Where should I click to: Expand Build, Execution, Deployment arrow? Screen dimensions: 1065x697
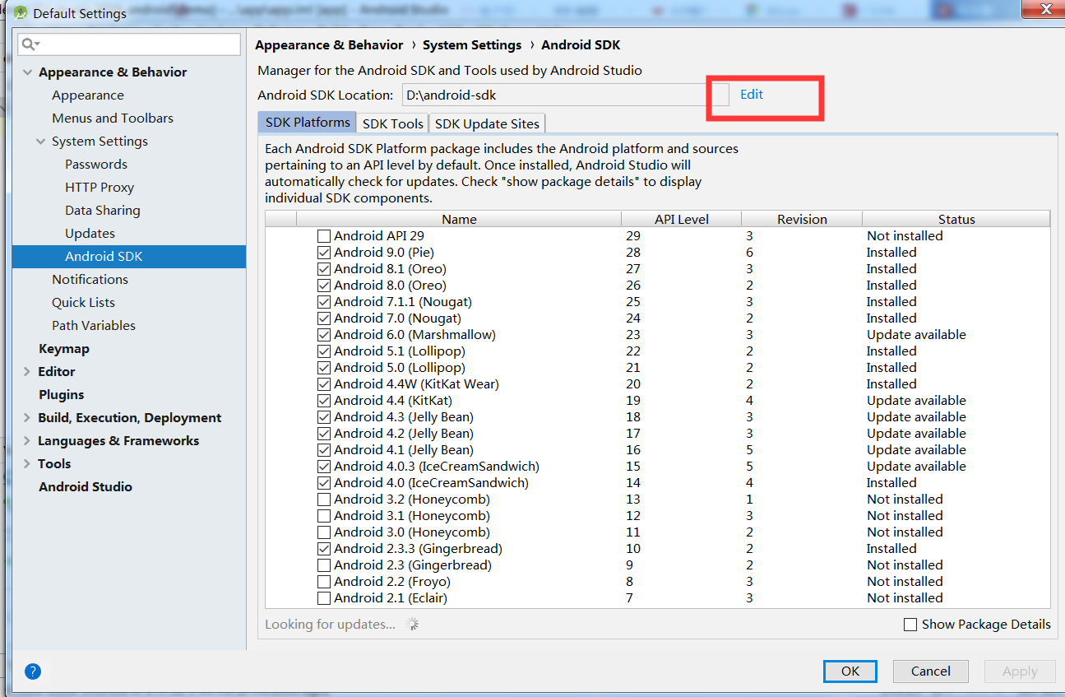pyautogui.click(x=28, y=418)
